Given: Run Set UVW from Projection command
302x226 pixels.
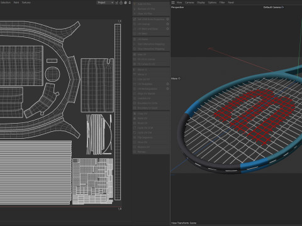Looking at the screenshot, I should (151, 19).
